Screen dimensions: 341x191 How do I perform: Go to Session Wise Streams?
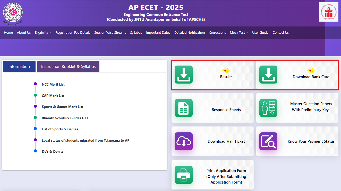click(110, 32)
